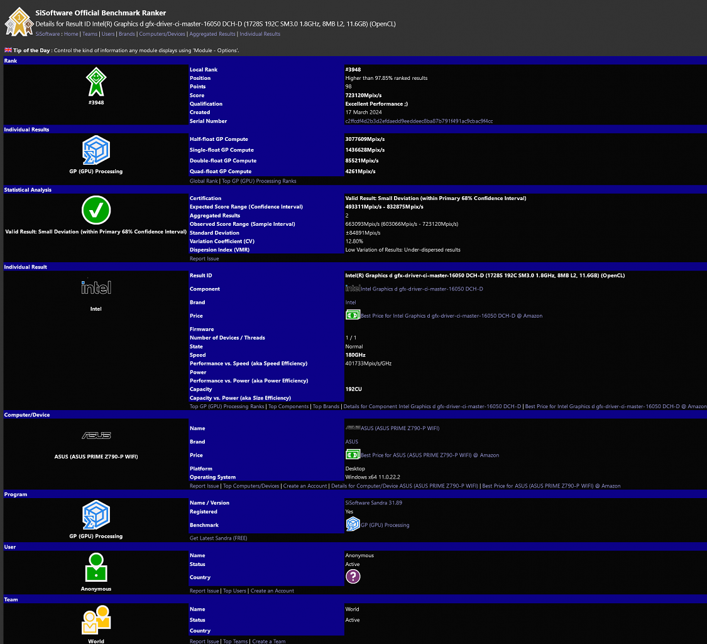Open Users in header navigation
Viewport: 707px width, 644px height.
(108, 34)
